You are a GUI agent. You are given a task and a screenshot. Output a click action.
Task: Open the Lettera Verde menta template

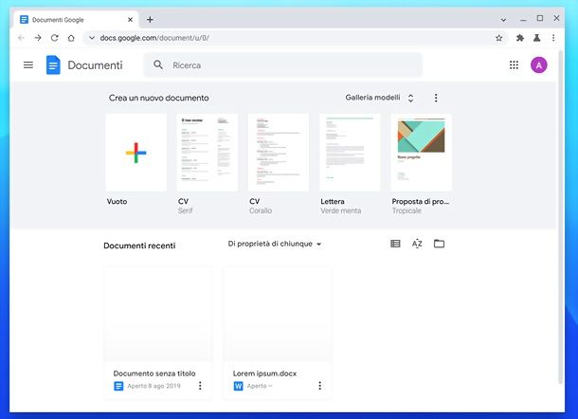tap(350, 153)
